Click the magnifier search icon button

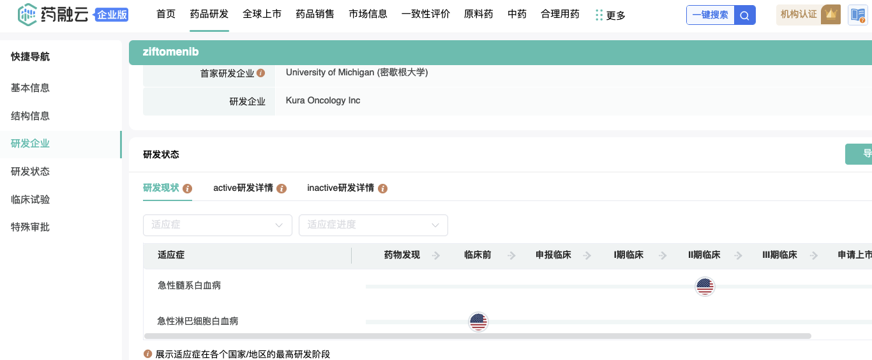tap(744, 15)
